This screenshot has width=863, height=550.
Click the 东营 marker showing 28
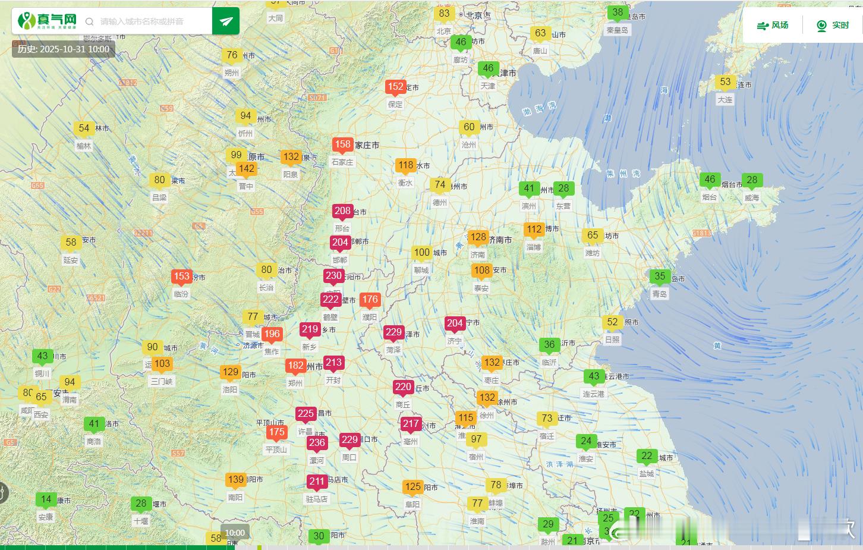click(x=563, y=189)
